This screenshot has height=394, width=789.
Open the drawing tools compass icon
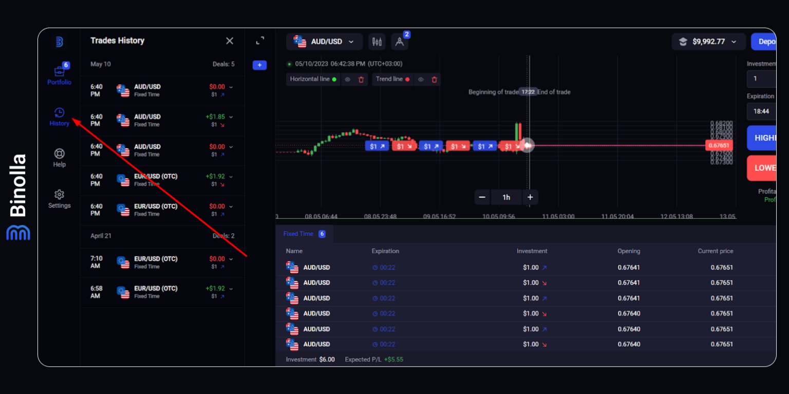pyautogui.click(x=400, y=42)
